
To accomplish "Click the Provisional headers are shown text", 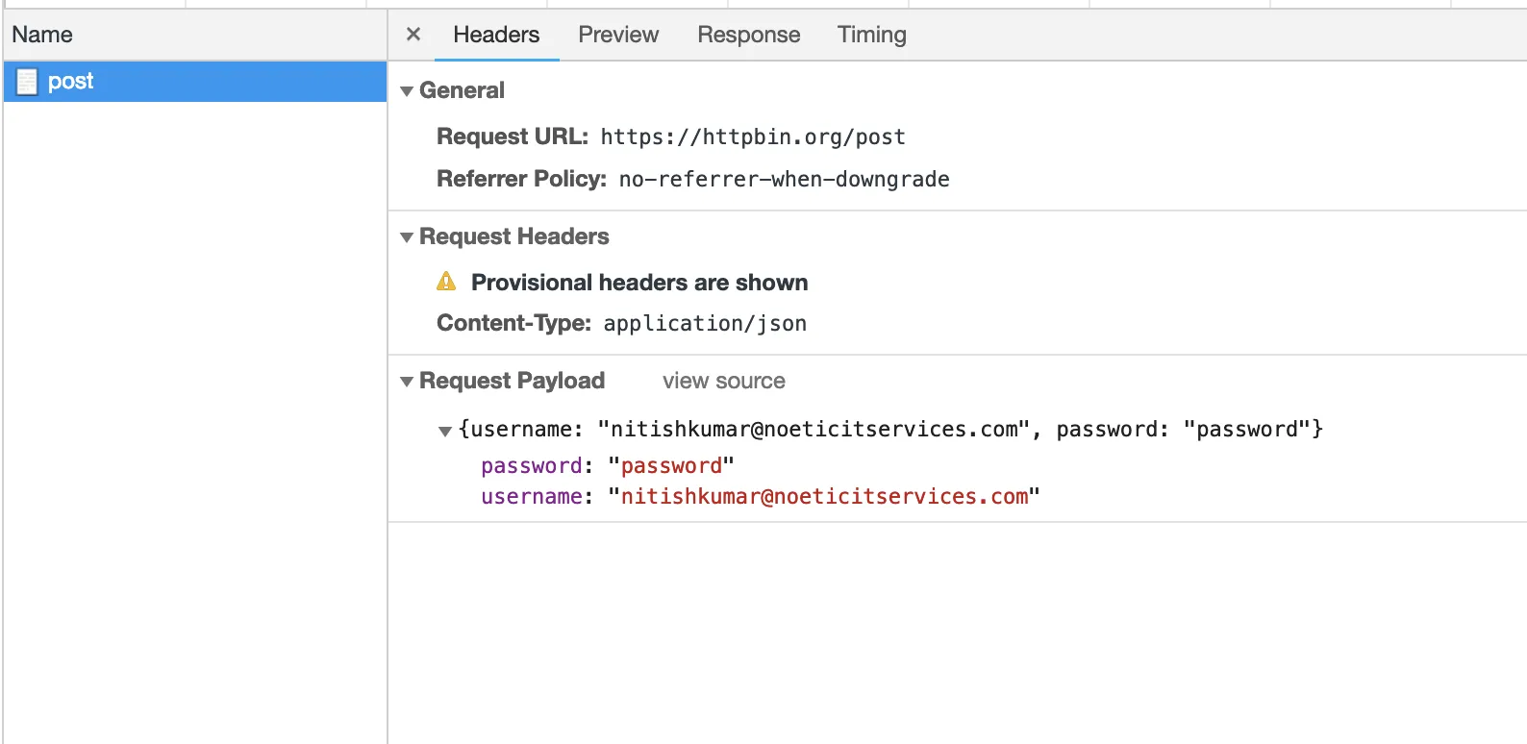I will [639, 283].
